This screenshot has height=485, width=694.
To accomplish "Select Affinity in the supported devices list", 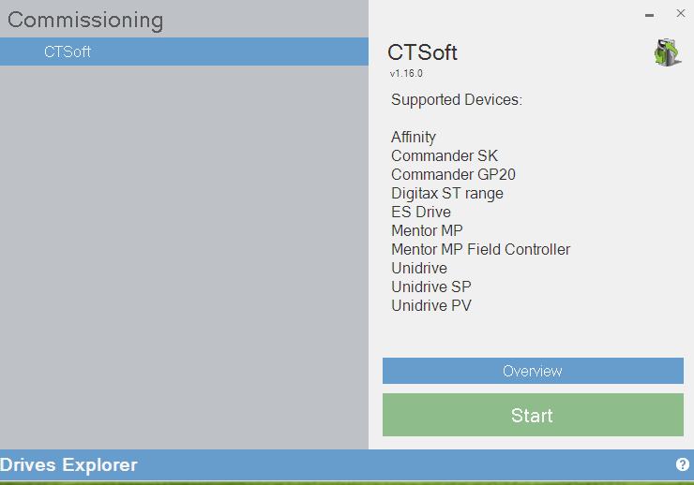I will [414, 137].
